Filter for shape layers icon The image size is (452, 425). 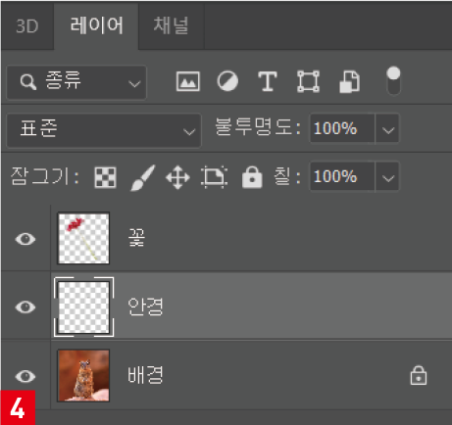tap(308, 81)
